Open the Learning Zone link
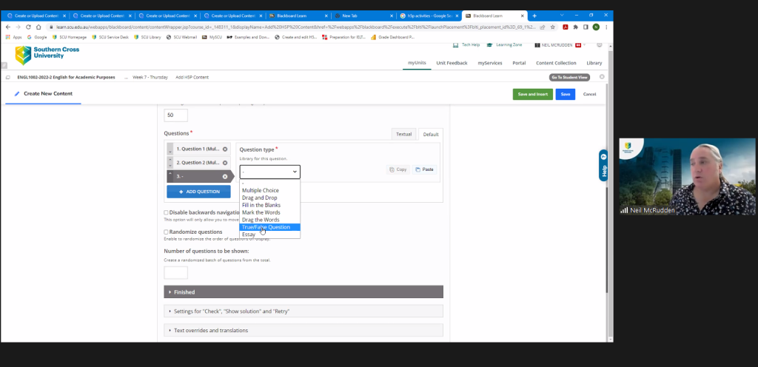The height and width of the screenshot is (367, 758). tap(504, 45)
